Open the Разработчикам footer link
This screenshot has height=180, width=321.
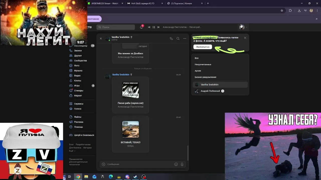(83, 144)
